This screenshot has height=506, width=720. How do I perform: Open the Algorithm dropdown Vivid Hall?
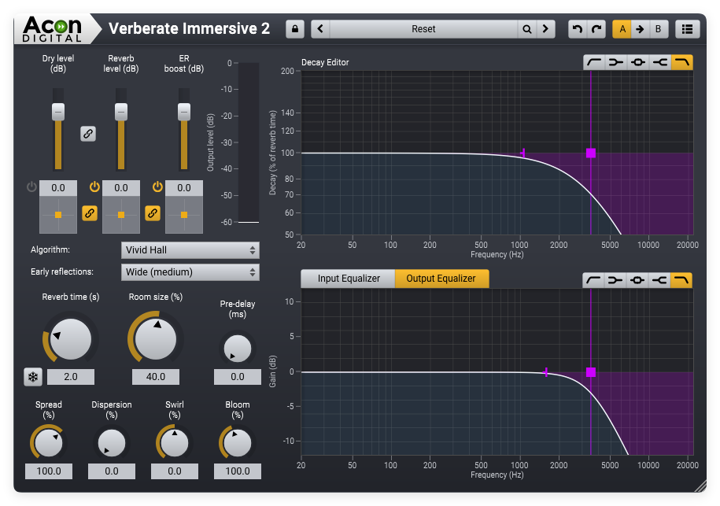[x=190, y=250]
